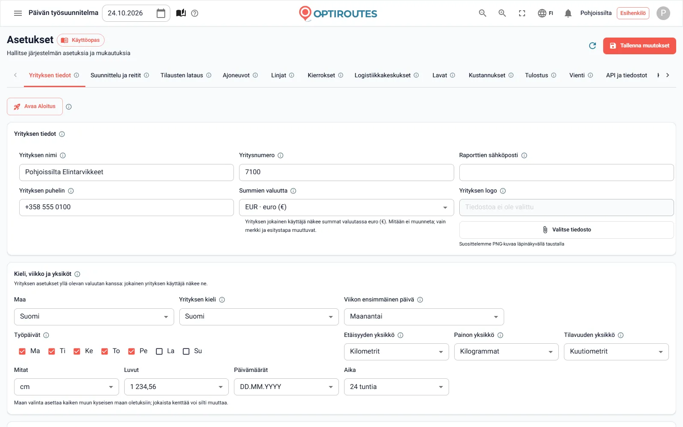
Task: Uncheck the Ma workday checkbox
Action: pyautogui.click(x=22, y=351)
